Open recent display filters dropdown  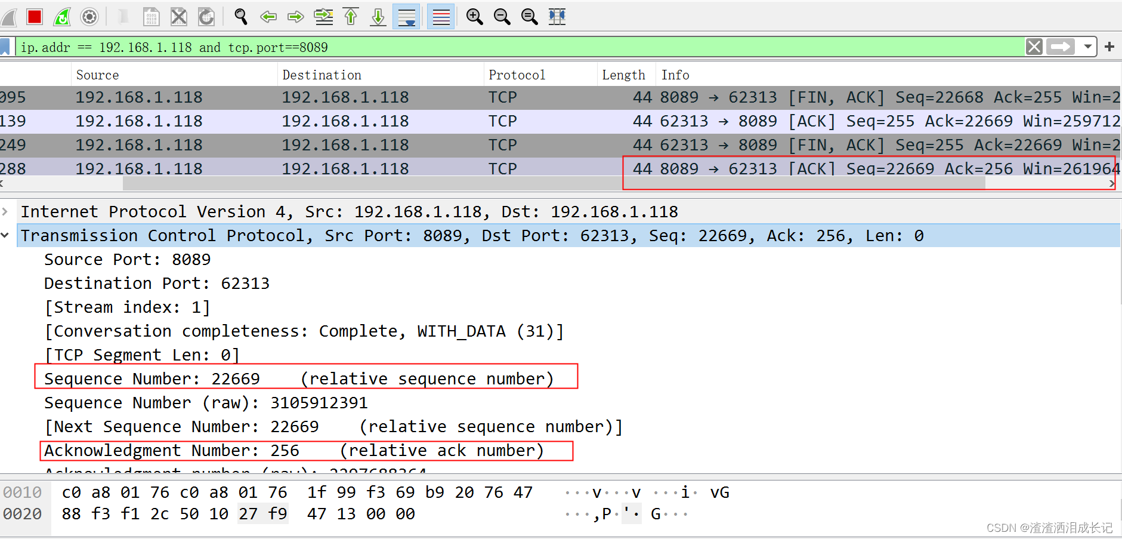coord(1087,47)
